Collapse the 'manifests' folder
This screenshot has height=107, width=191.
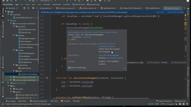click(8, 15)
